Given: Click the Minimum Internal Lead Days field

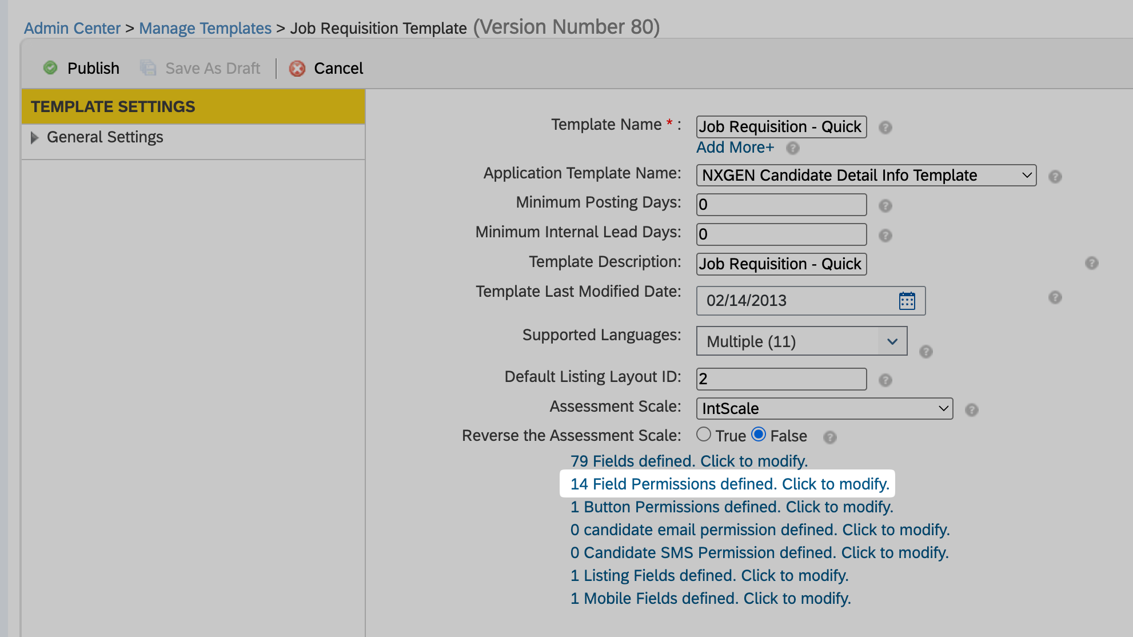Looking at the screenshot, I should click(781, 234).
